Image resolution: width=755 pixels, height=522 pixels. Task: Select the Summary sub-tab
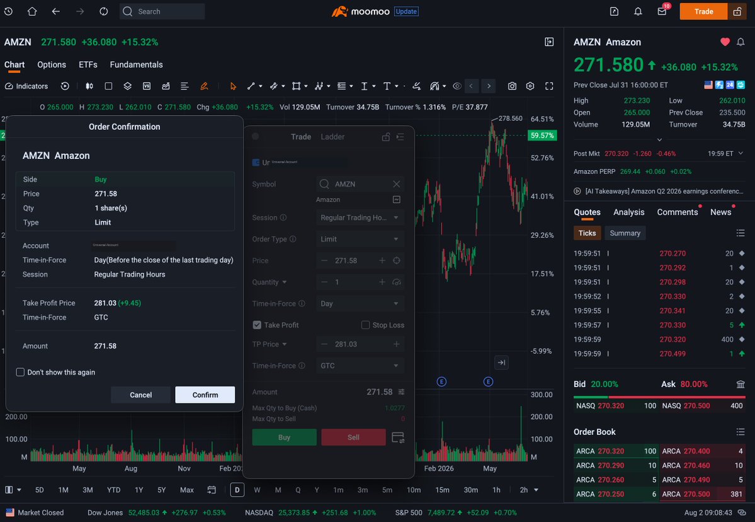[625, 233]
